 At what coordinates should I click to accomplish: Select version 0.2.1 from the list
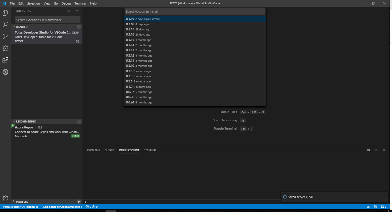click(195, 81)
